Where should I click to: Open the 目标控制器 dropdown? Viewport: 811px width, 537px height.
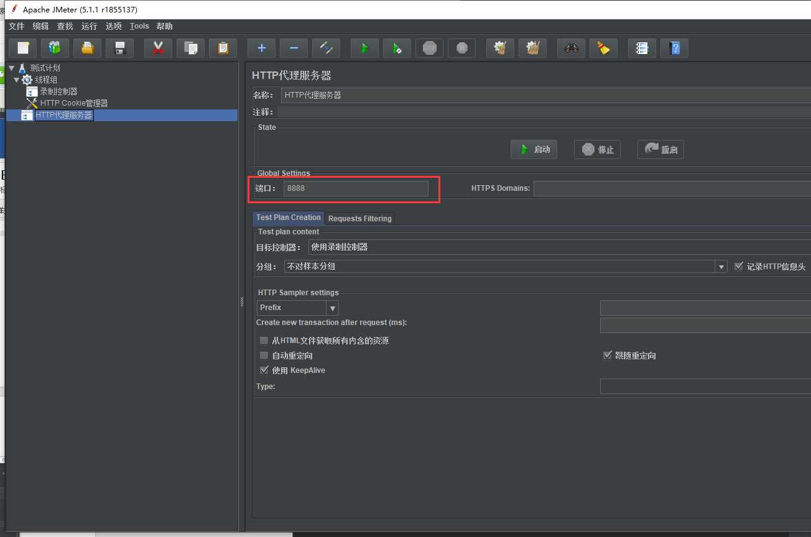[559, 247]
